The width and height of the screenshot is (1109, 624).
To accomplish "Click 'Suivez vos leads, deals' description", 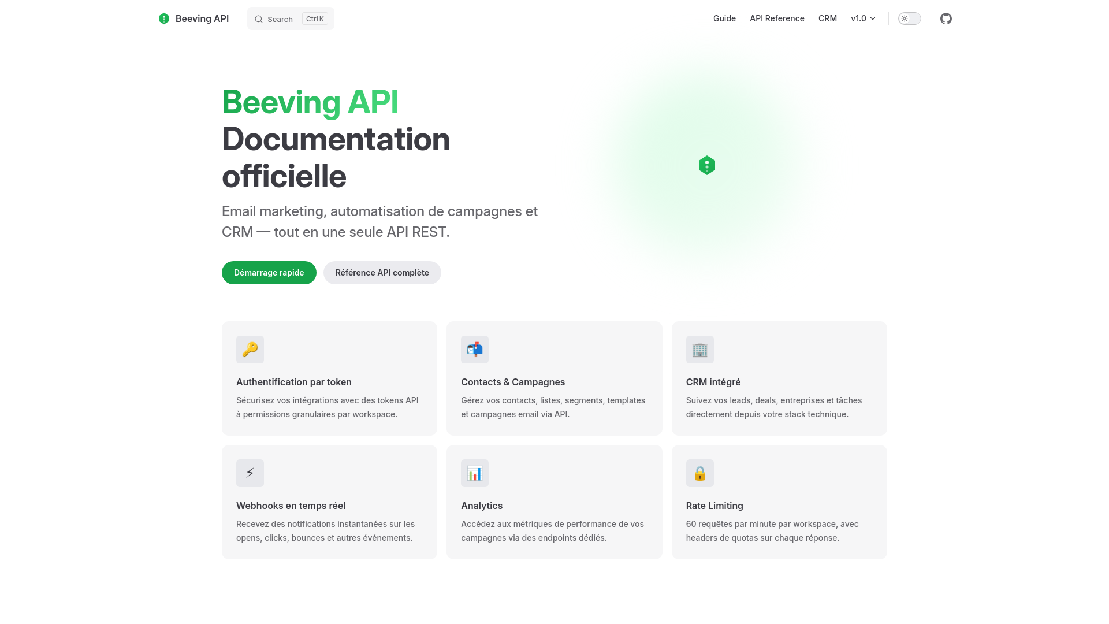I will pyautogui.click(x=774, y=407).
